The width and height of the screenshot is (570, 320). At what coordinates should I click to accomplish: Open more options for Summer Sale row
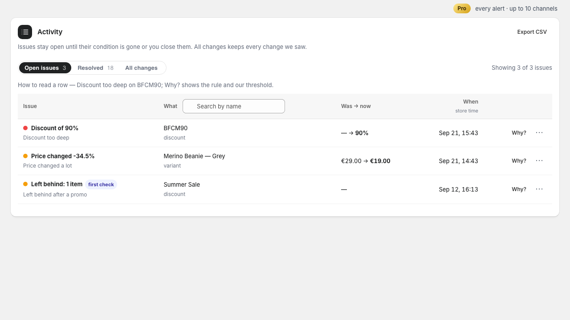pyautogui.click(x=539, y=189)
